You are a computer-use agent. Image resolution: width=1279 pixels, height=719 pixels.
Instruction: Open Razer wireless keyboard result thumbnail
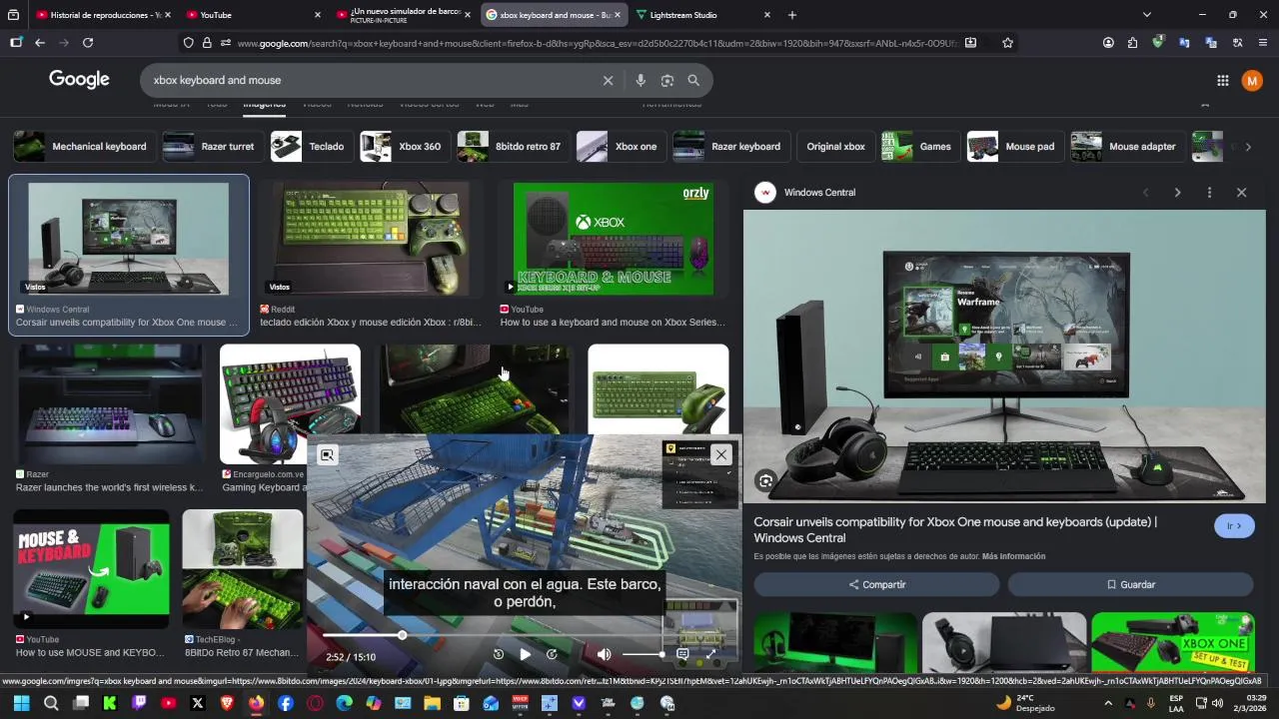point(110,403)
